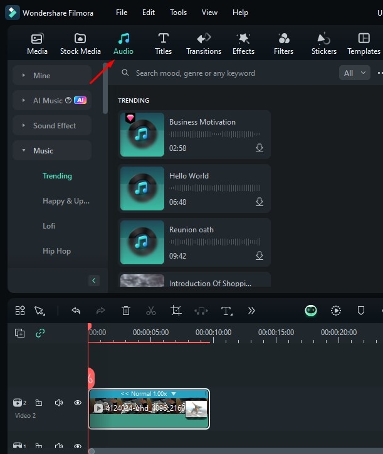Click the add track icon

19,333
